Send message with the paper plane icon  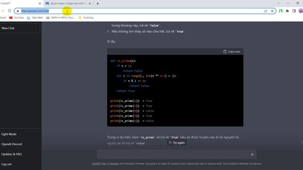click(x=252, y=154)
